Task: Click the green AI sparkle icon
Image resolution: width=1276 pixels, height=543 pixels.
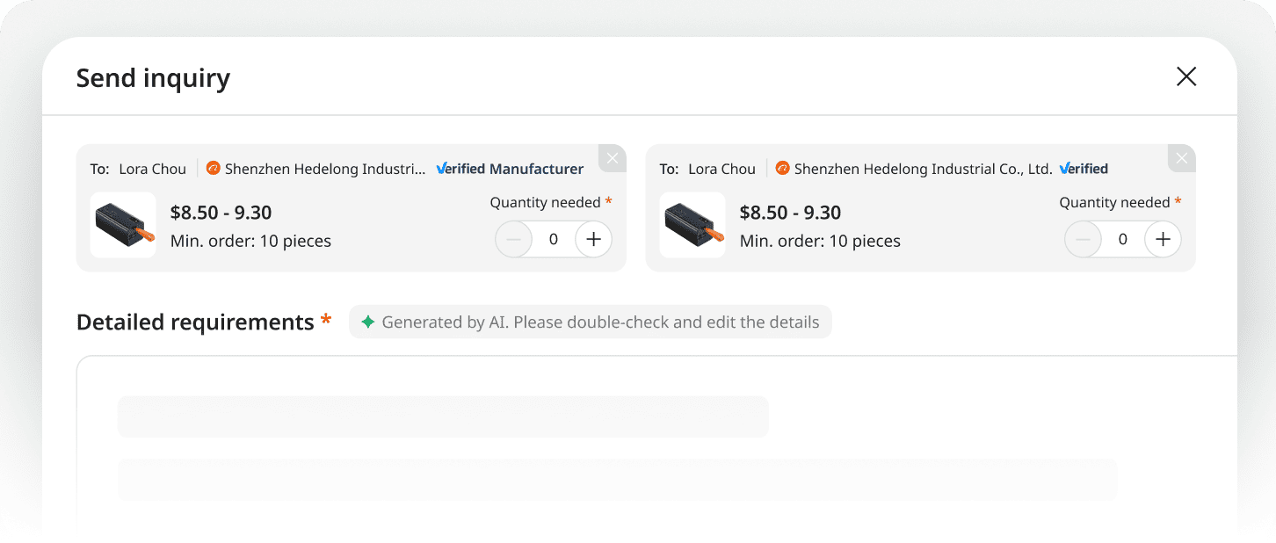Action: [x=368, y=322]
